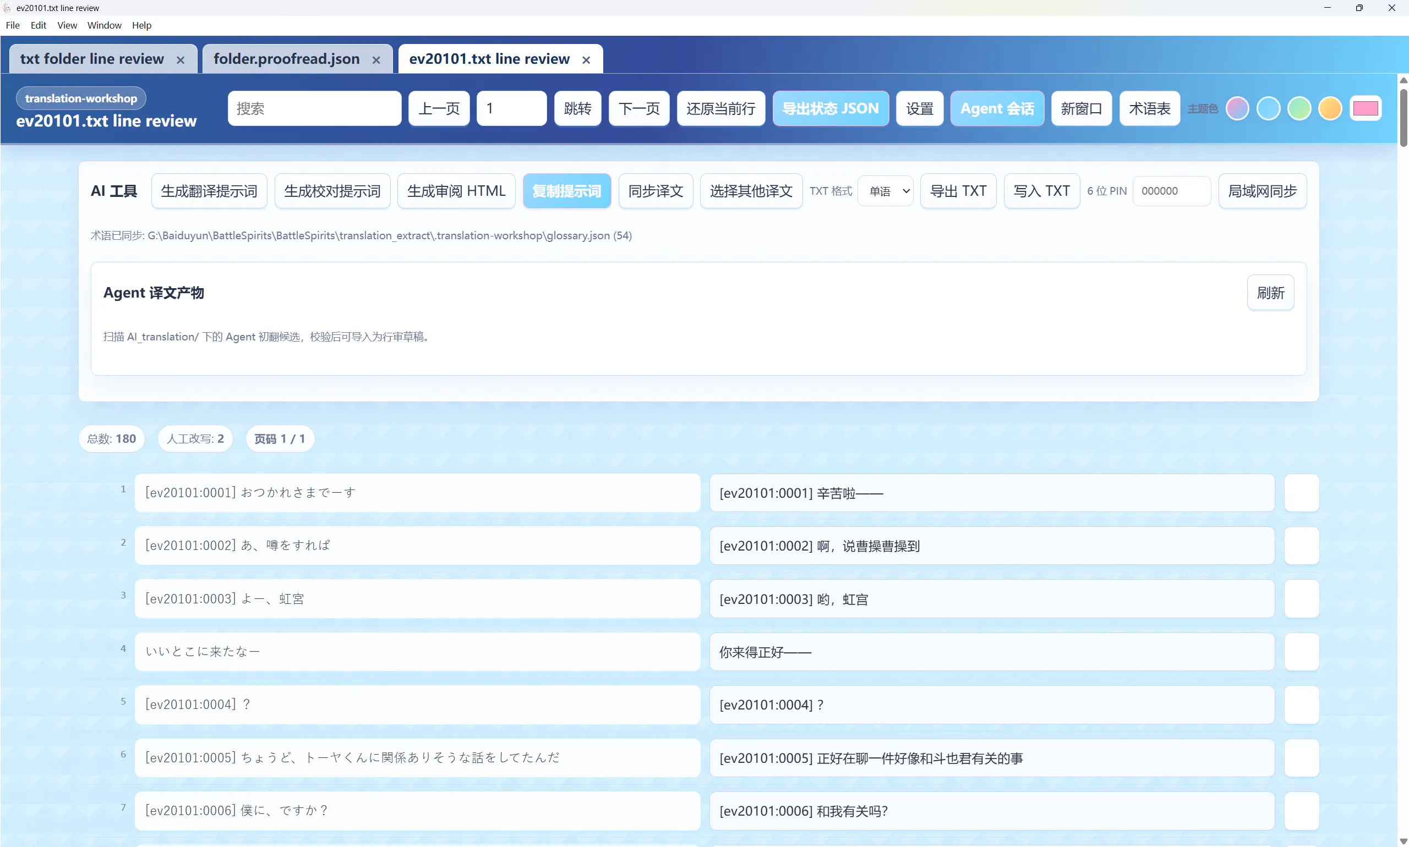Click the blank button beside 哟，虹宫

coord(1302,599)
